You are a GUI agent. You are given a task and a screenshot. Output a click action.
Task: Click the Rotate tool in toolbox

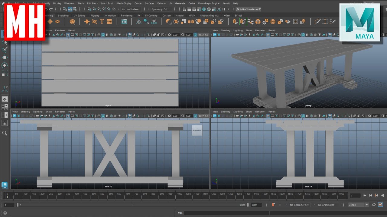pos(5,65)
